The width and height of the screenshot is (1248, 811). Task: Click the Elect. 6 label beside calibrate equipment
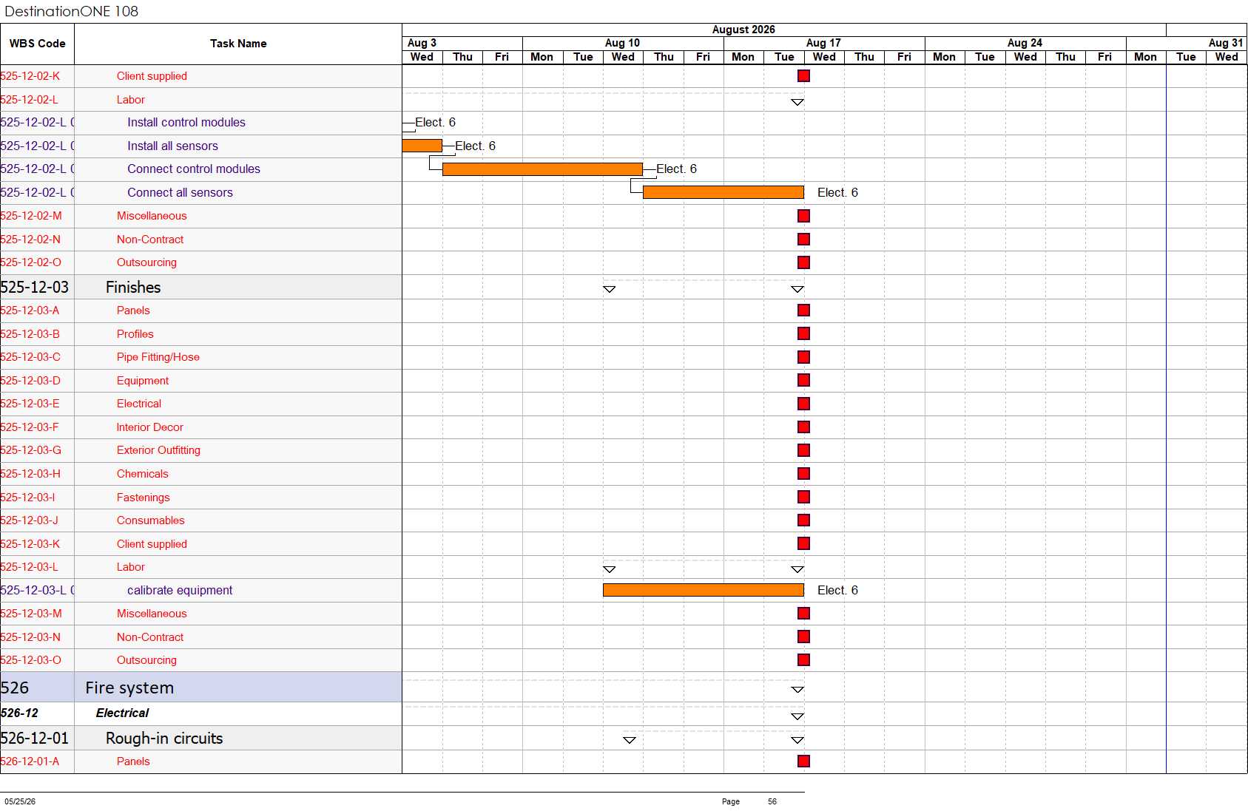tap(837, 591)
